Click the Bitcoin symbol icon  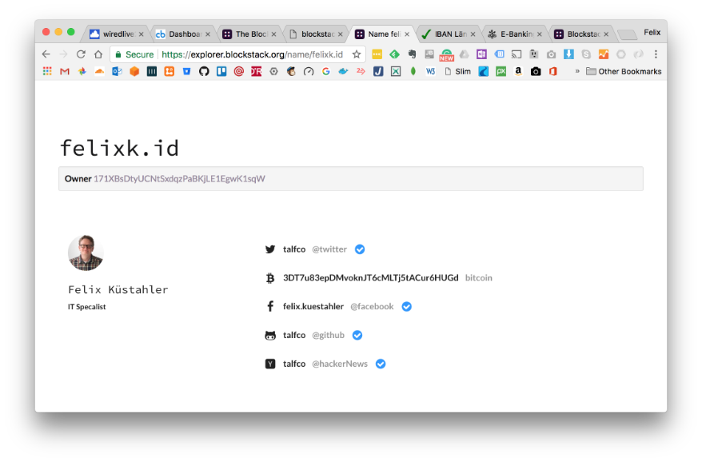(270, 278)
